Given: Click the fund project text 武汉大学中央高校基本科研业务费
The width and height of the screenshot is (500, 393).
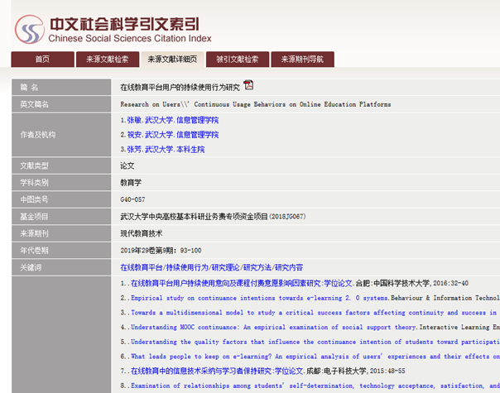Looking at the screenshot, I should pyautogui.click(x=213, y=217).
